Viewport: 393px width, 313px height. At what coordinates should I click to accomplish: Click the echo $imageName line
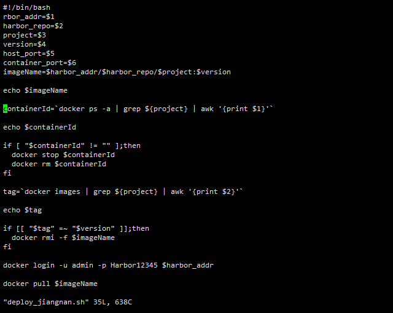pyautogui.click(x=35, y=90)
